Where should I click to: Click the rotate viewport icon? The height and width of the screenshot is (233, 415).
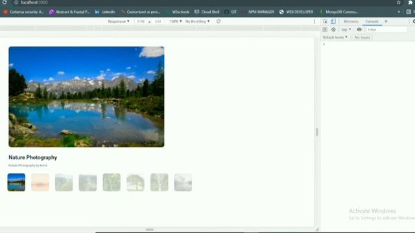tap(219, 21)
